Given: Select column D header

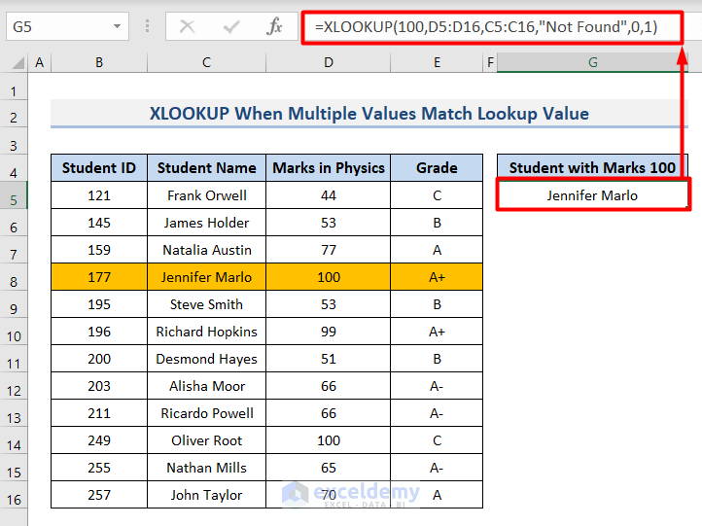Looking at the screenshot, I should pyautogui.click(x=329, y=63).
